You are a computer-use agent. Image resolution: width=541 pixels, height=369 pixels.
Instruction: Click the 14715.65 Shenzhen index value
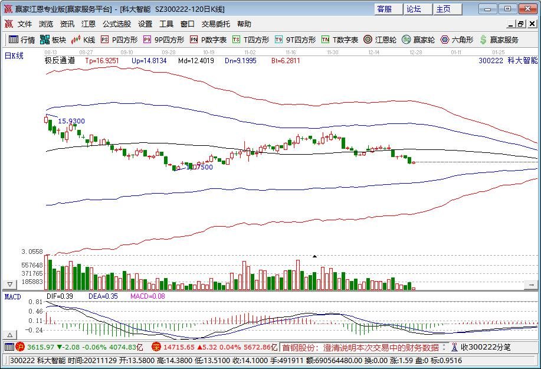coord(179,347)
